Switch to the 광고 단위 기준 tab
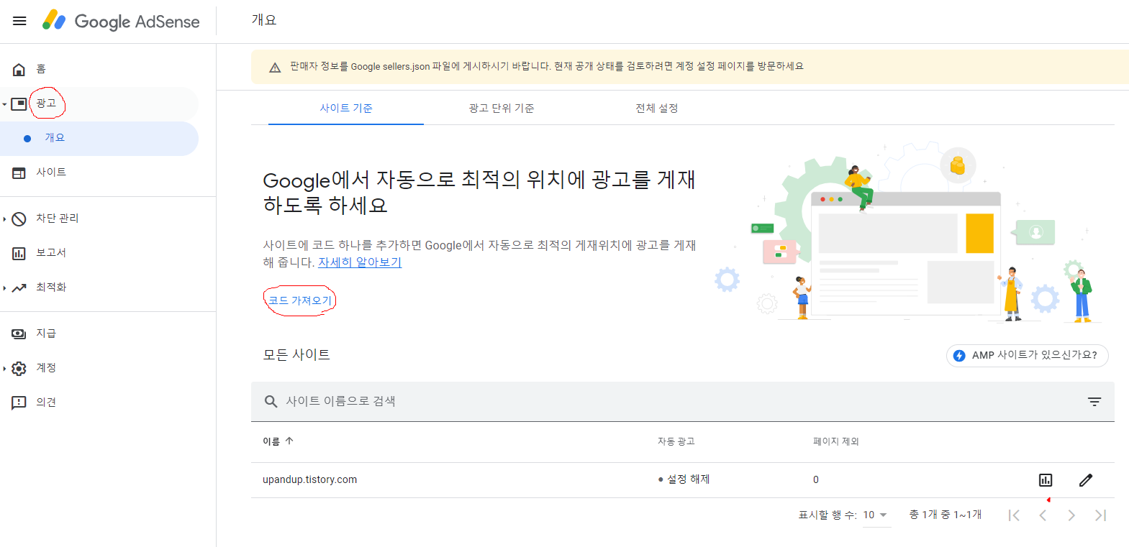Viewport: 1129px width, 547px height. pos(502,108)
